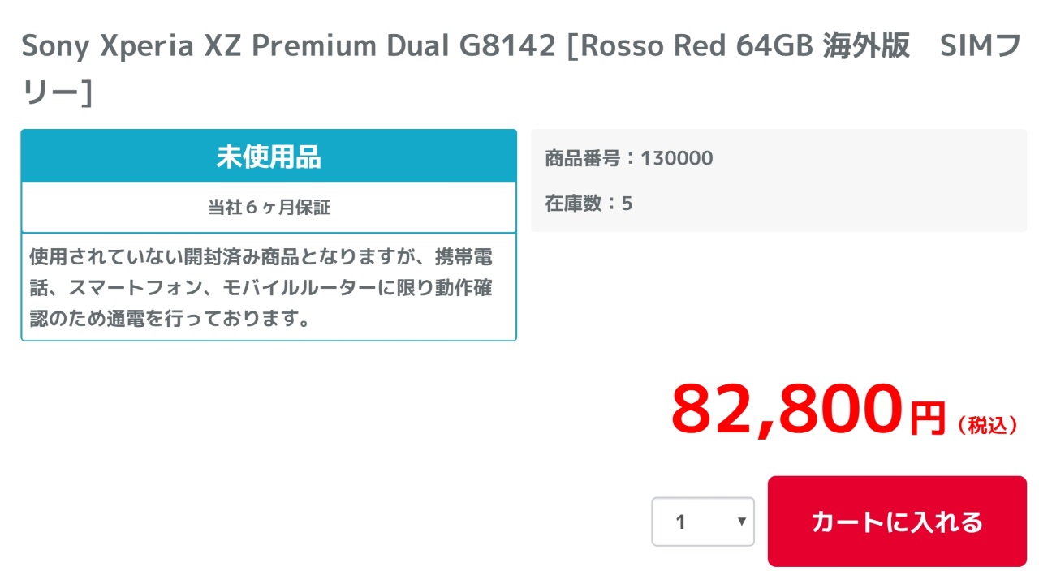Viewport: 1039px width, 584px height.
Task: Click the quantity selector's small down arrow
Action: (741, 522)
